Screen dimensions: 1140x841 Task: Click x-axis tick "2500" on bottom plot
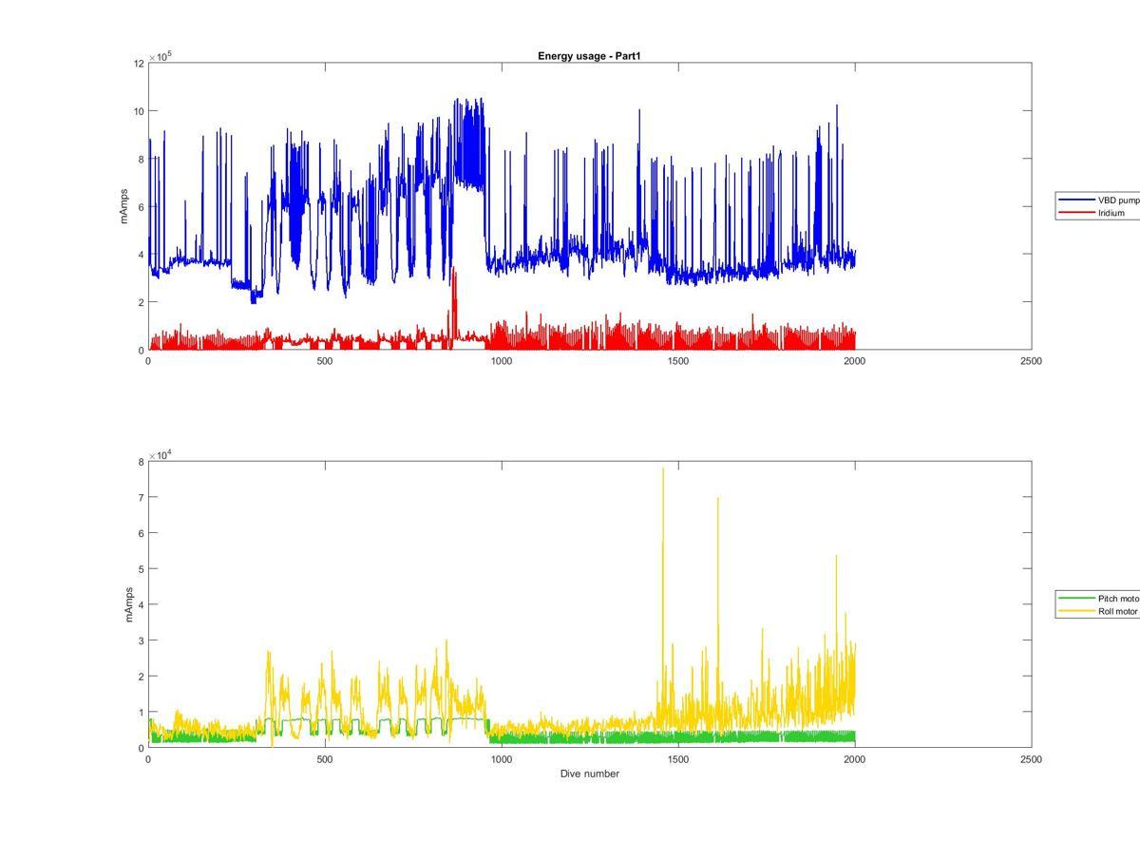tap(1032, 759)
